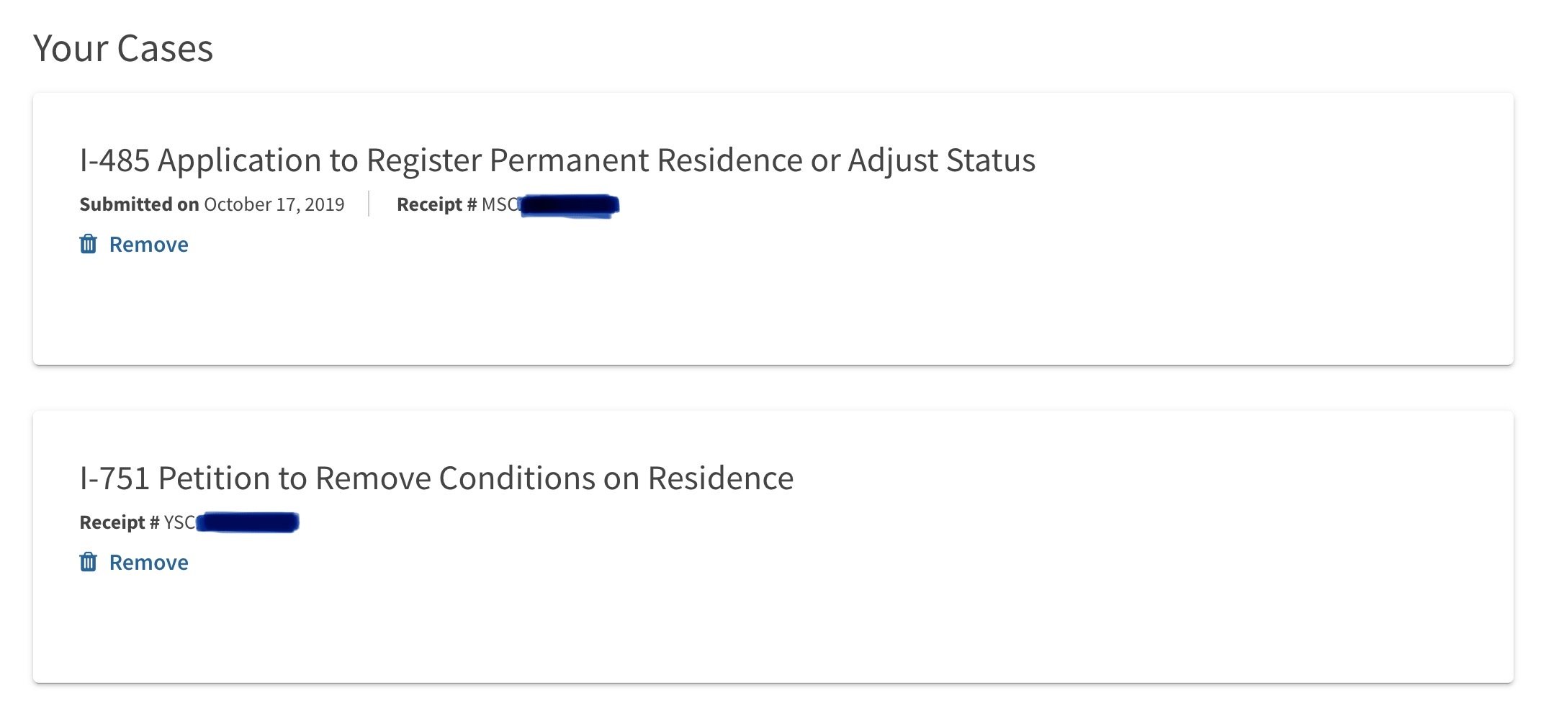This screenshot has width=1564, height=718.
Task: Remove the I-751 Petition case
Action: (x=148, y=563)
